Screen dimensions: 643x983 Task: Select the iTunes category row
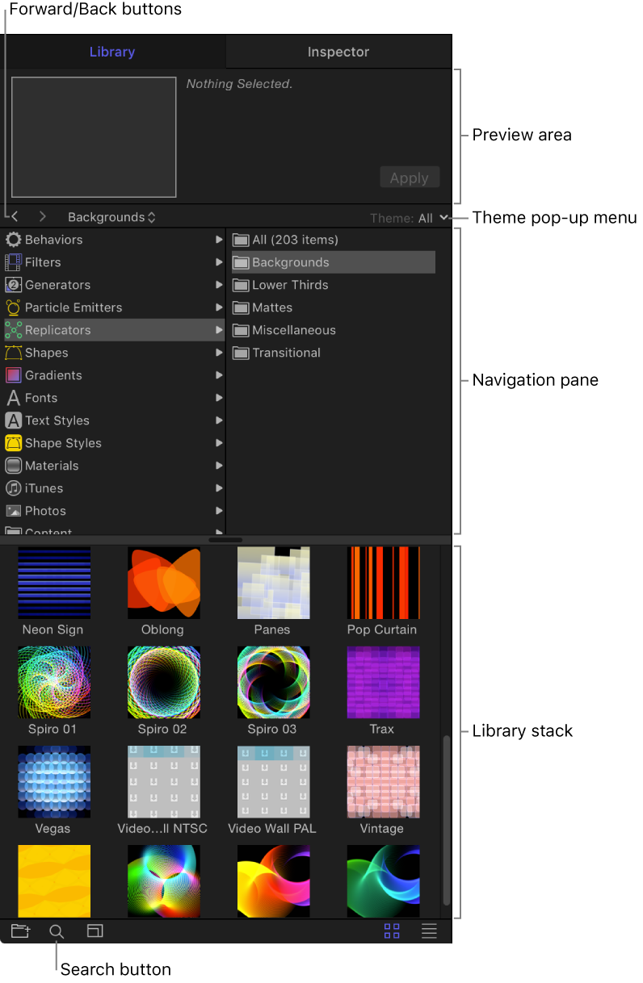pos(113,488)
